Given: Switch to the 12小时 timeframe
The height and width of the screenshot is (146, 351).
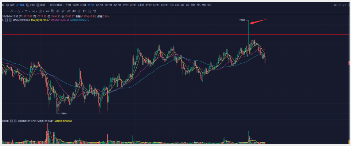Looking at the screenshot, I should pyautogui.click(x=164, y=5).
